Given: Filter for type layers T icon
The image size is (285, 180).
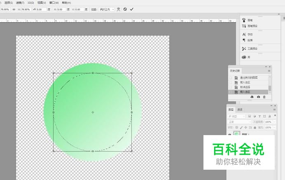Looking at the screenshot, I should pyautogui.click(x=259, y=116).
